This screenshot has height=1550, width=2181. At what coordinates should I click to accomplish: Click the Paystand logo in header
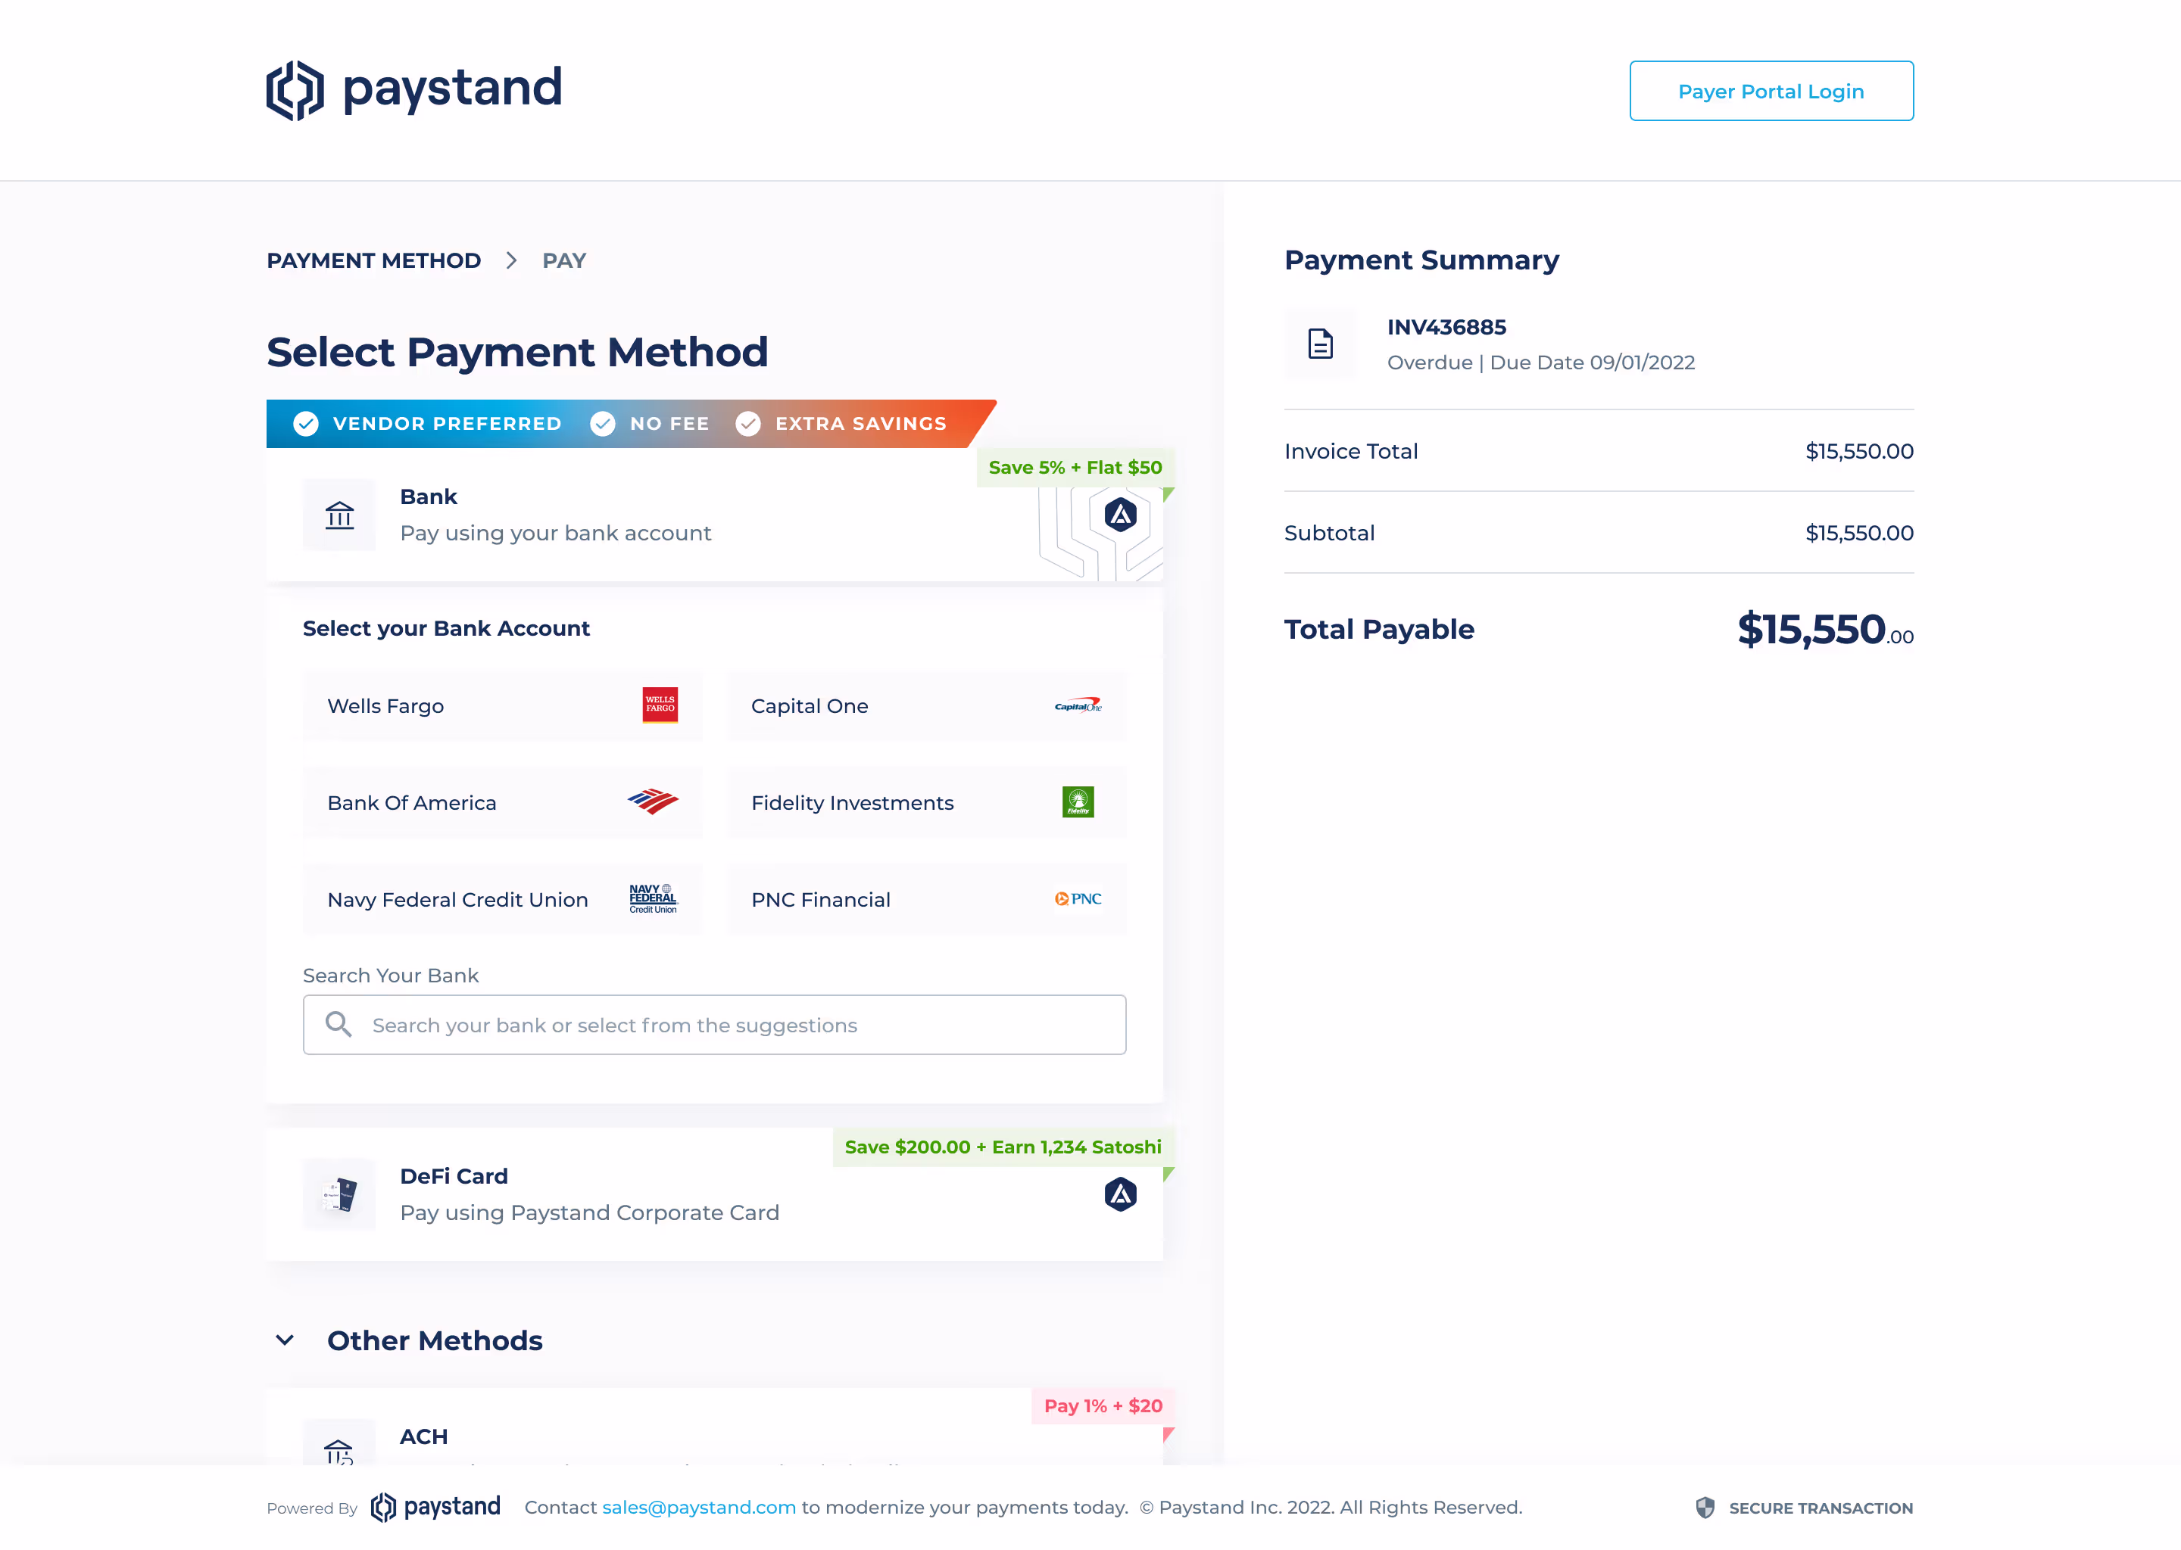413,90
